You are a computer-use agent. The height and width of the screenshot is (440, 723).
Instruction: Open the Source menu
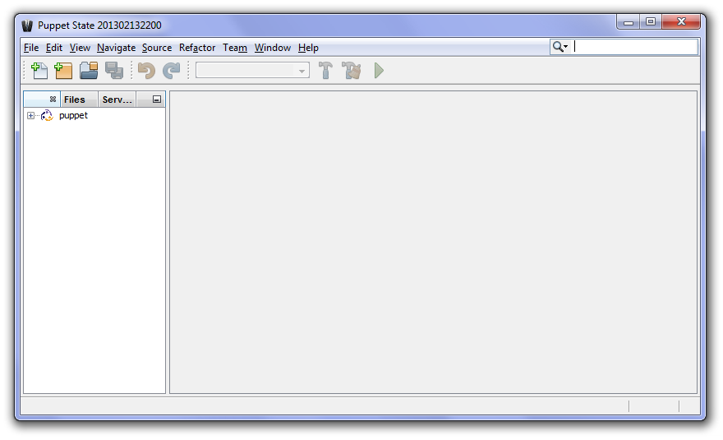pos(157,48)
